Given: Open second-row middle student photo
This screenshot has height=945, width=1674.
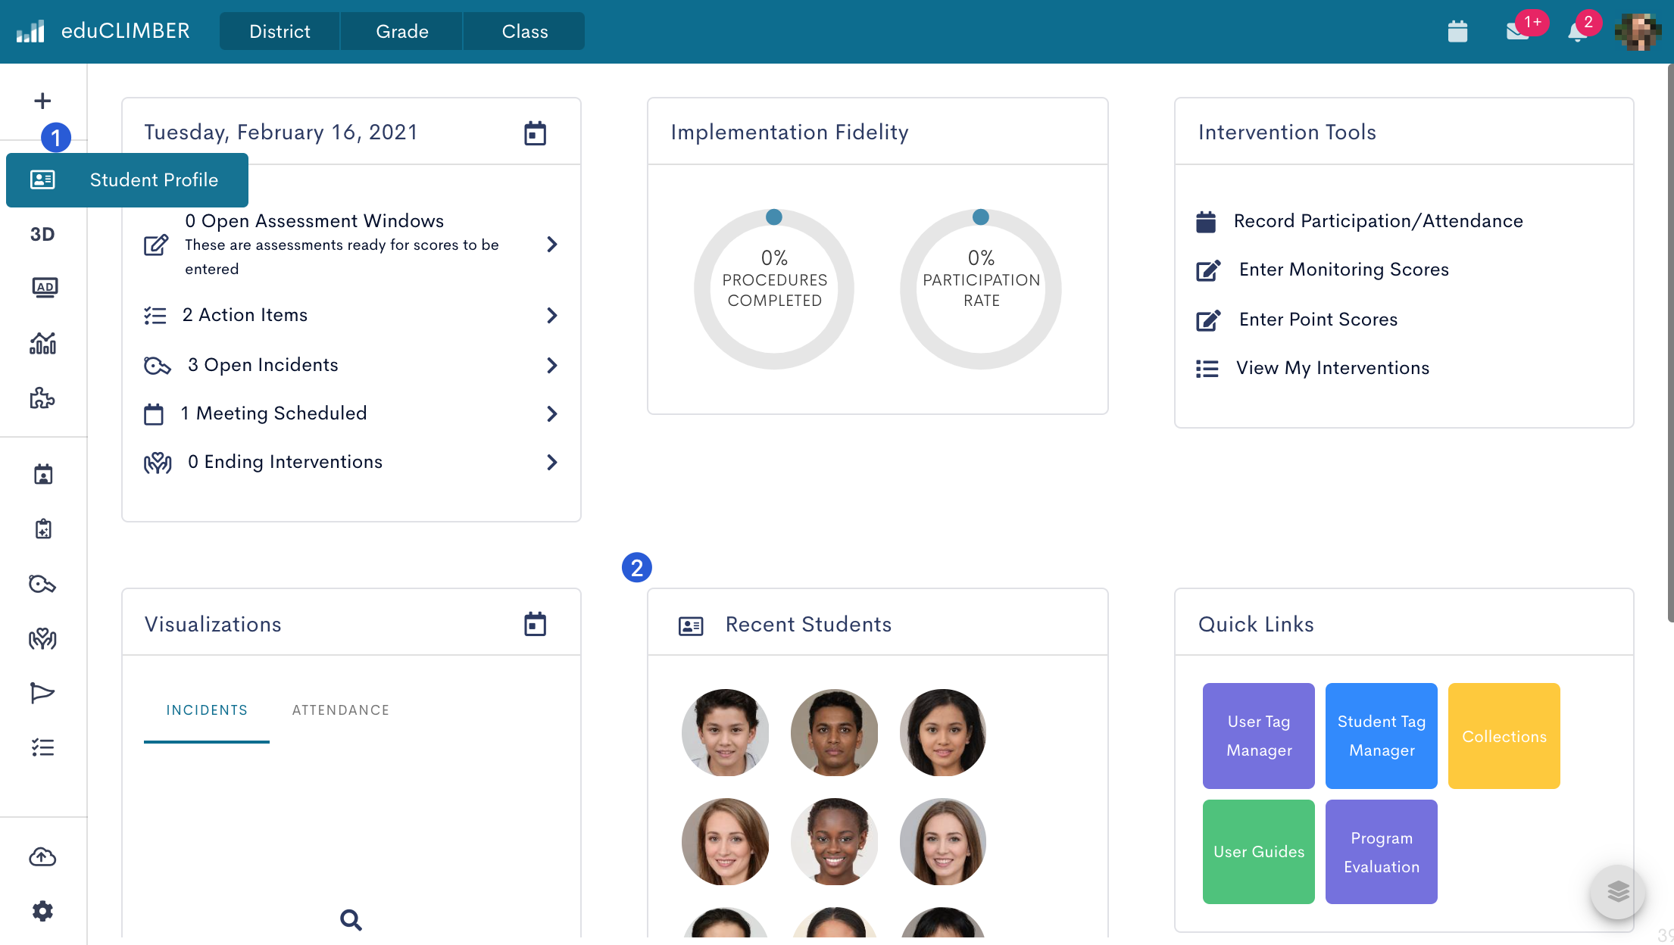Looking at the screenshot, I should (x=834, y=841).
